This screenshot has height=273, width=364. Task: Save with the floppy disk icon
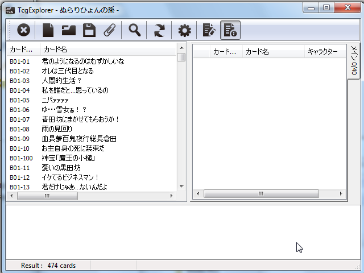pos(89,30)
